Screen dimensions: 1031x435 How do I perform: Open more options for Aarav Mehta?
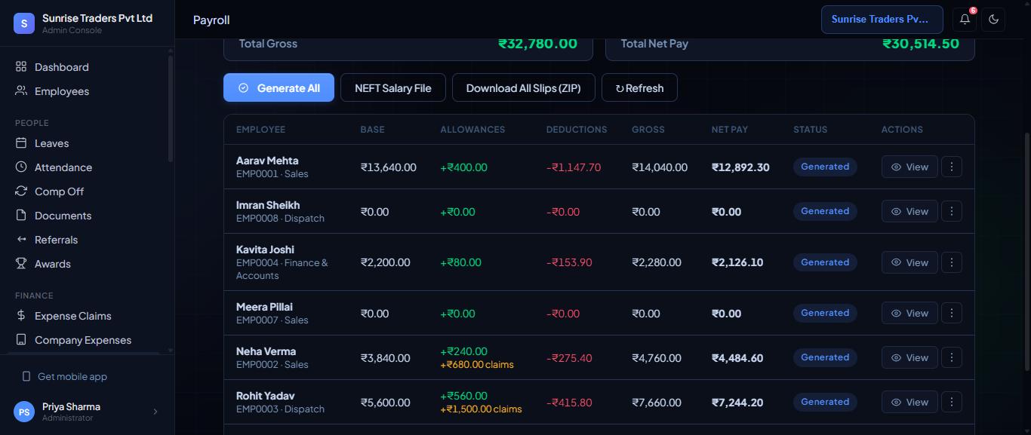tap(952, 167)
